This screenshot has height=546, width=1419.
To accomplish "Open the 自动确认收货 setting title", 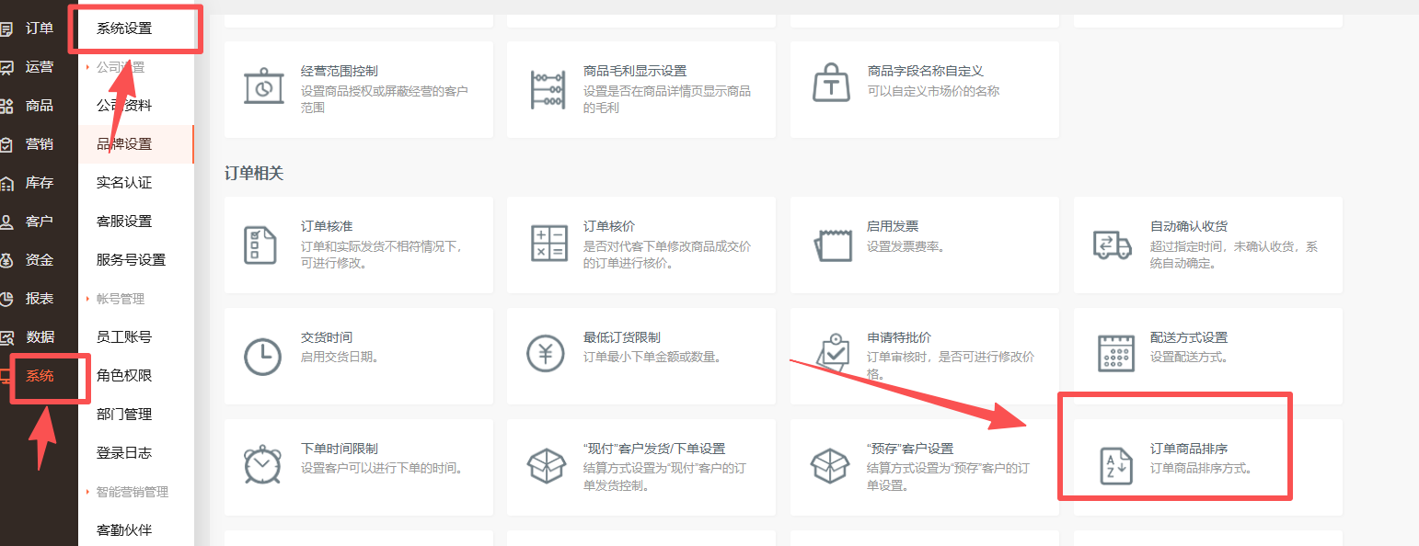I will 1189,226.
